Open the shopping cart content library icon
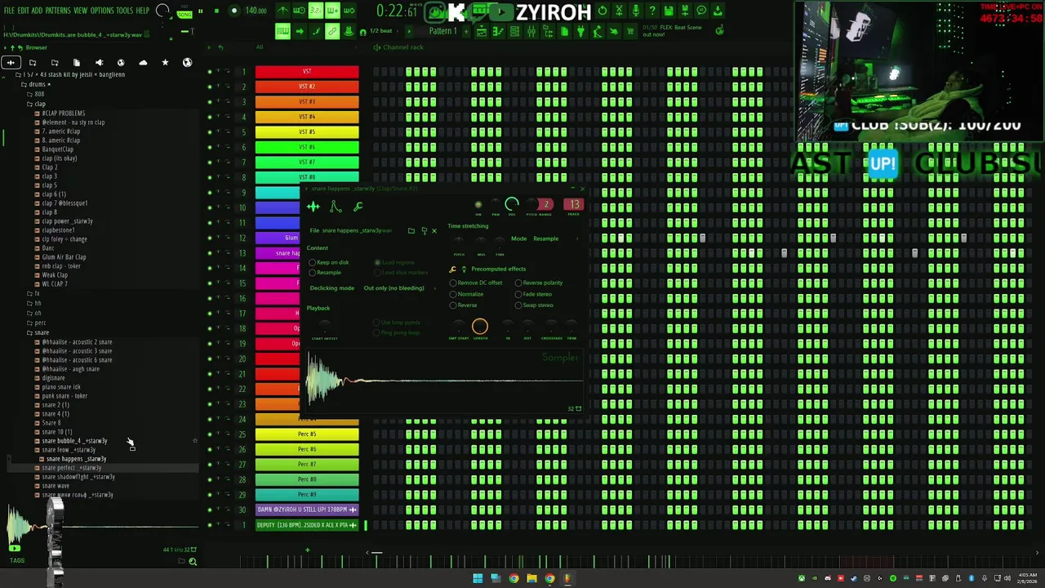This screenshot has height=588, width=1045. [630, 31]
